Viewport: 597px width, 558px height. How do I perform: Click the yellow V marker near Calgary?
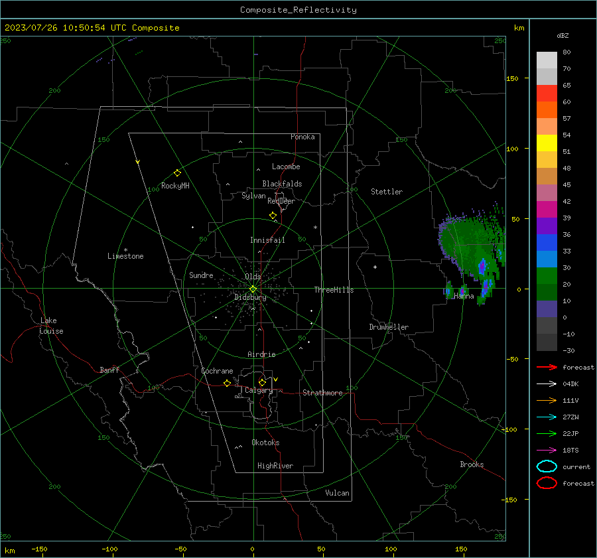(276, 380)
